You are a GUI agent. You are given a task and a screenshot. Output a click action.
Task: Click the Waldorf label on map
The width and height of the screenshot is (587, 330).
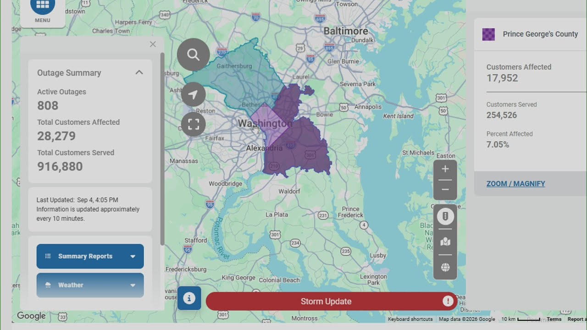(x=289, y=191)
